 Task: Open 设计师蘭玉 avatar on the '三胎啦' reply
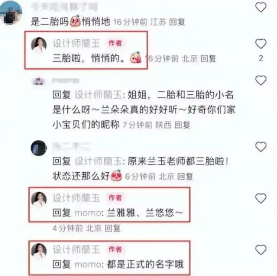pos(39,45)
